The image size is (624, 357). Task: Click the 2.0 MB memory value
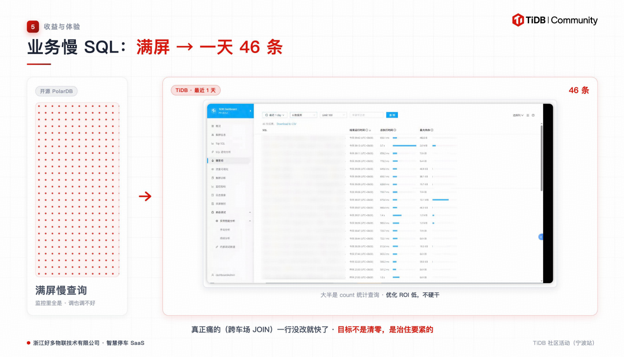423,145
